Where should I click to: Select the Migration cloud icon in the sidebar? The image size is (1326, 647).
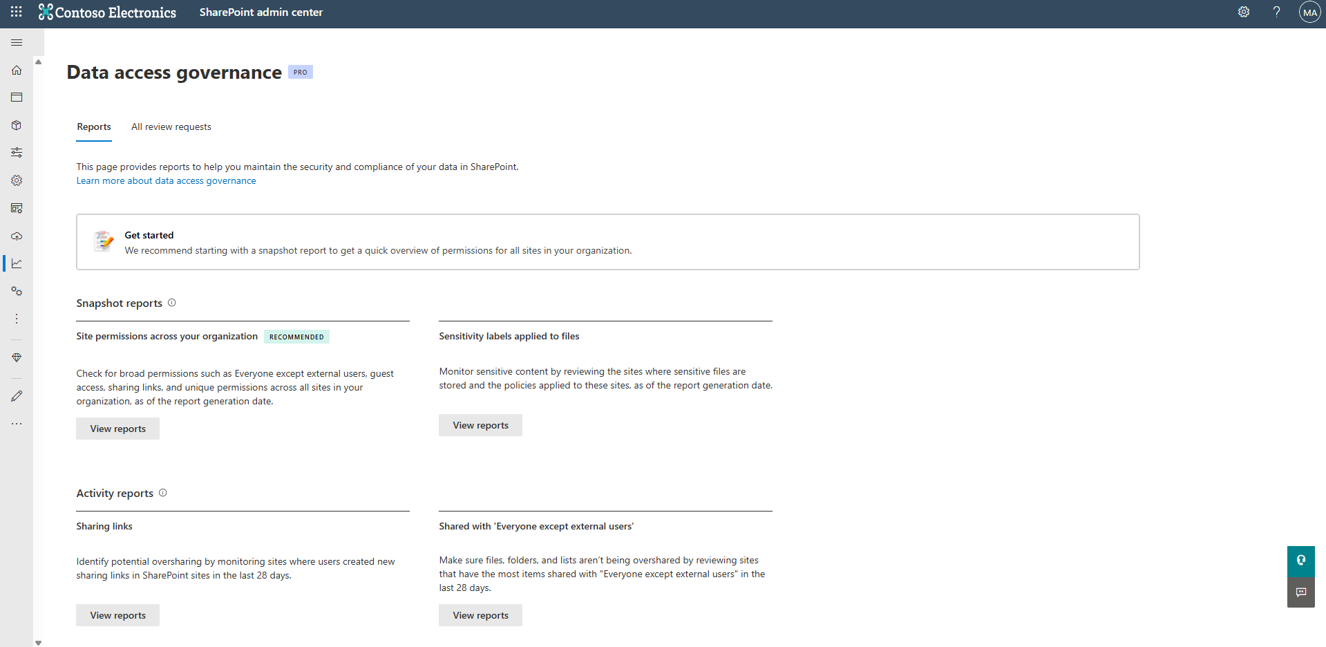click(17, 236)
